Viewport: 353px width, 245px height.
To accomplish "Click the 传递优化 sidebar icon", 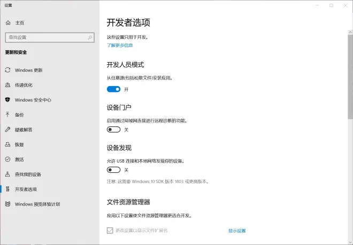I will pos(7,85).
